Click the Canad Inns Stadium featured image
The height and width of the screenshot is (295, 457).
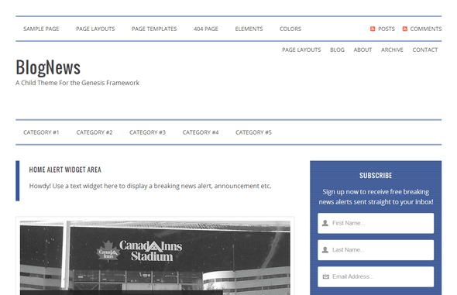pos(155,257)
